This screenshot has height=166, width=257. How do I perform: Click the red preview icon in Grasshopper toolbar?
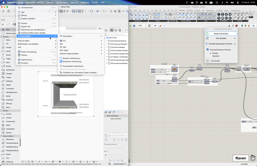[236, 26]
